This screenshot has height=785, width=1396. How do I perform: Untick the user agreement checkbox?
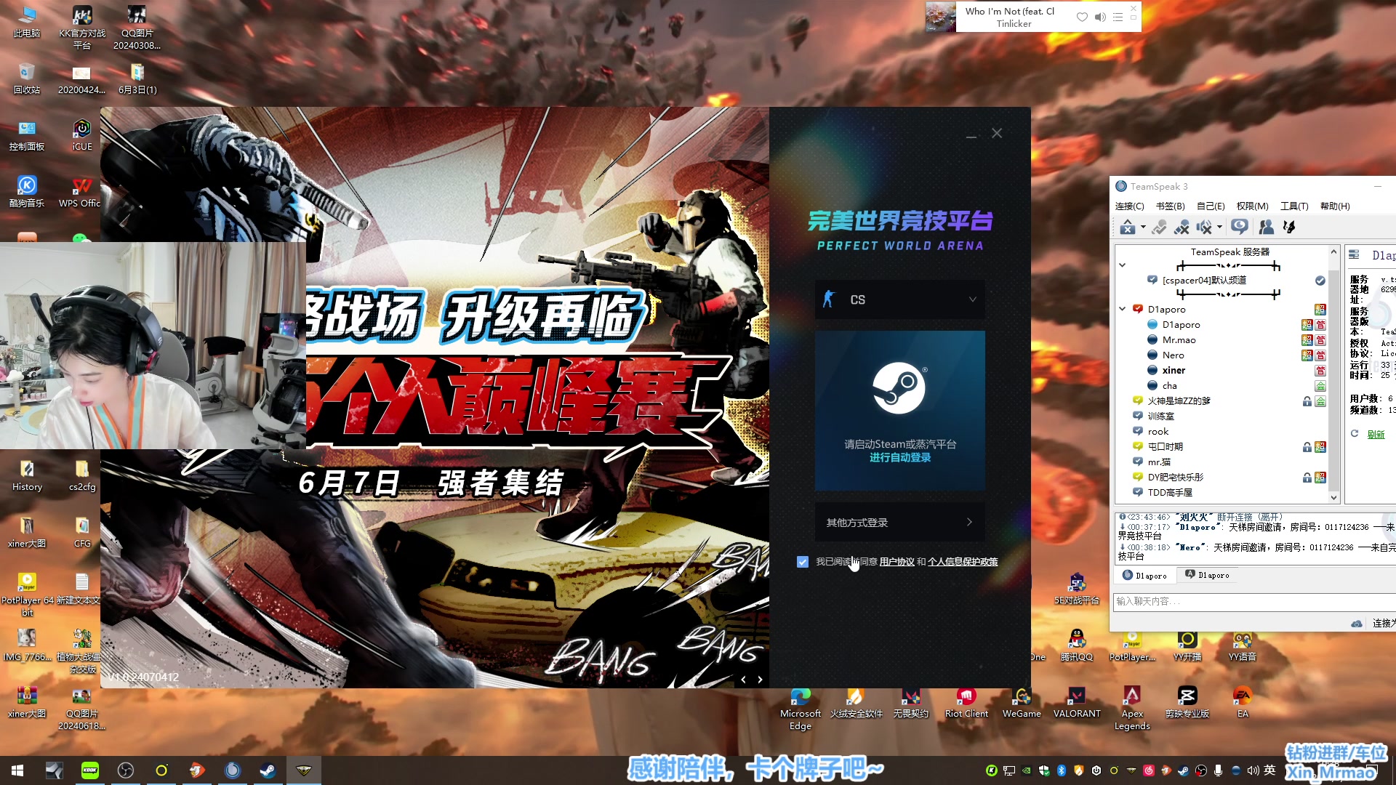pyautogui.click(x=803, y=562)
